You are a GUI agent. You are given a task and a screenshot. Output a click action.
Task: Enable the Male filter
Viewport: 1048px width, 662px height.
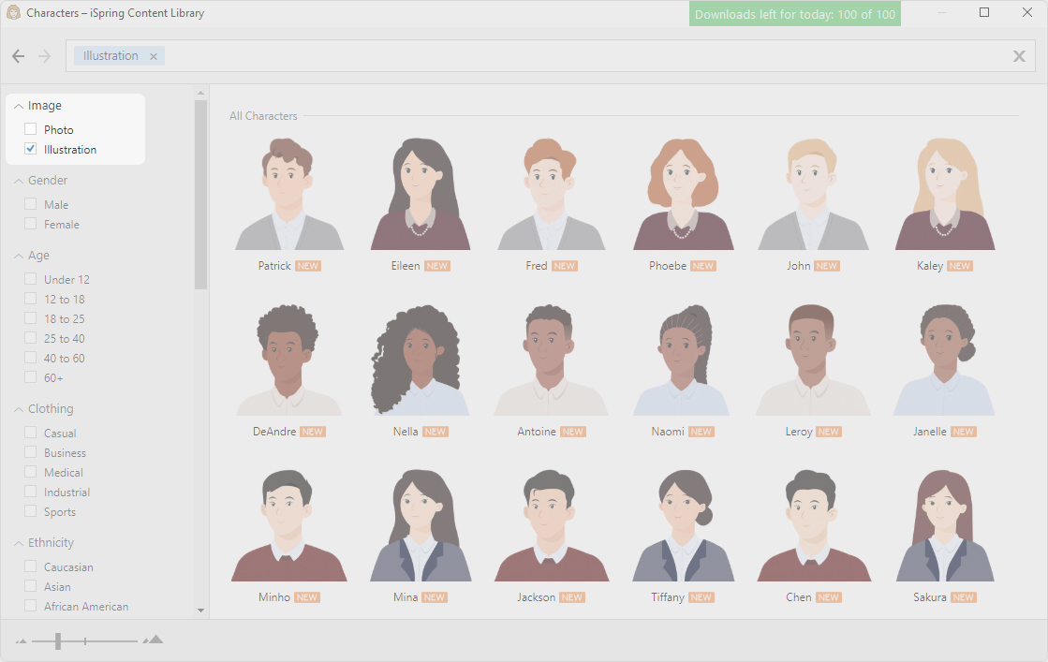click(x=31, y=204)
